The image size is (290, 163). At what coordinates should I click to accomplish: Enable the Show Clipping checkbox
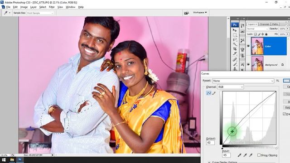tap(259, 155)
